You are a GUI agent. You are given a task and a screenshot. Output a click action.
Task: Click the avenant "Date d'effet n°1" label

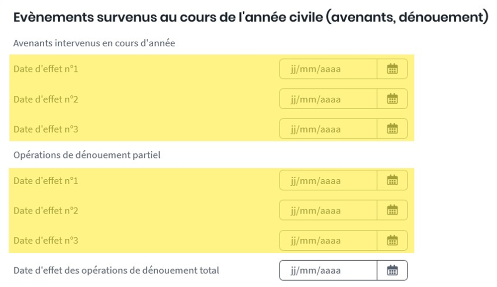coord(46,69)
